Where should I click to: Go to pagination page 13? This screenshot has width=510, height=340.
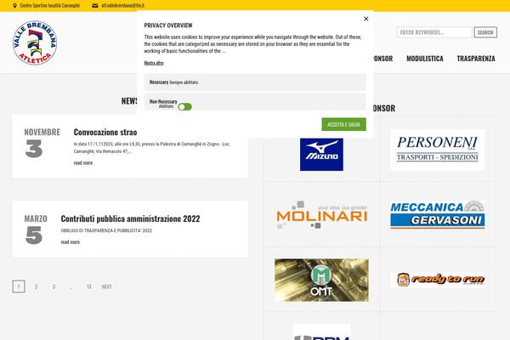pyautogui.click(x=88, y=286)
